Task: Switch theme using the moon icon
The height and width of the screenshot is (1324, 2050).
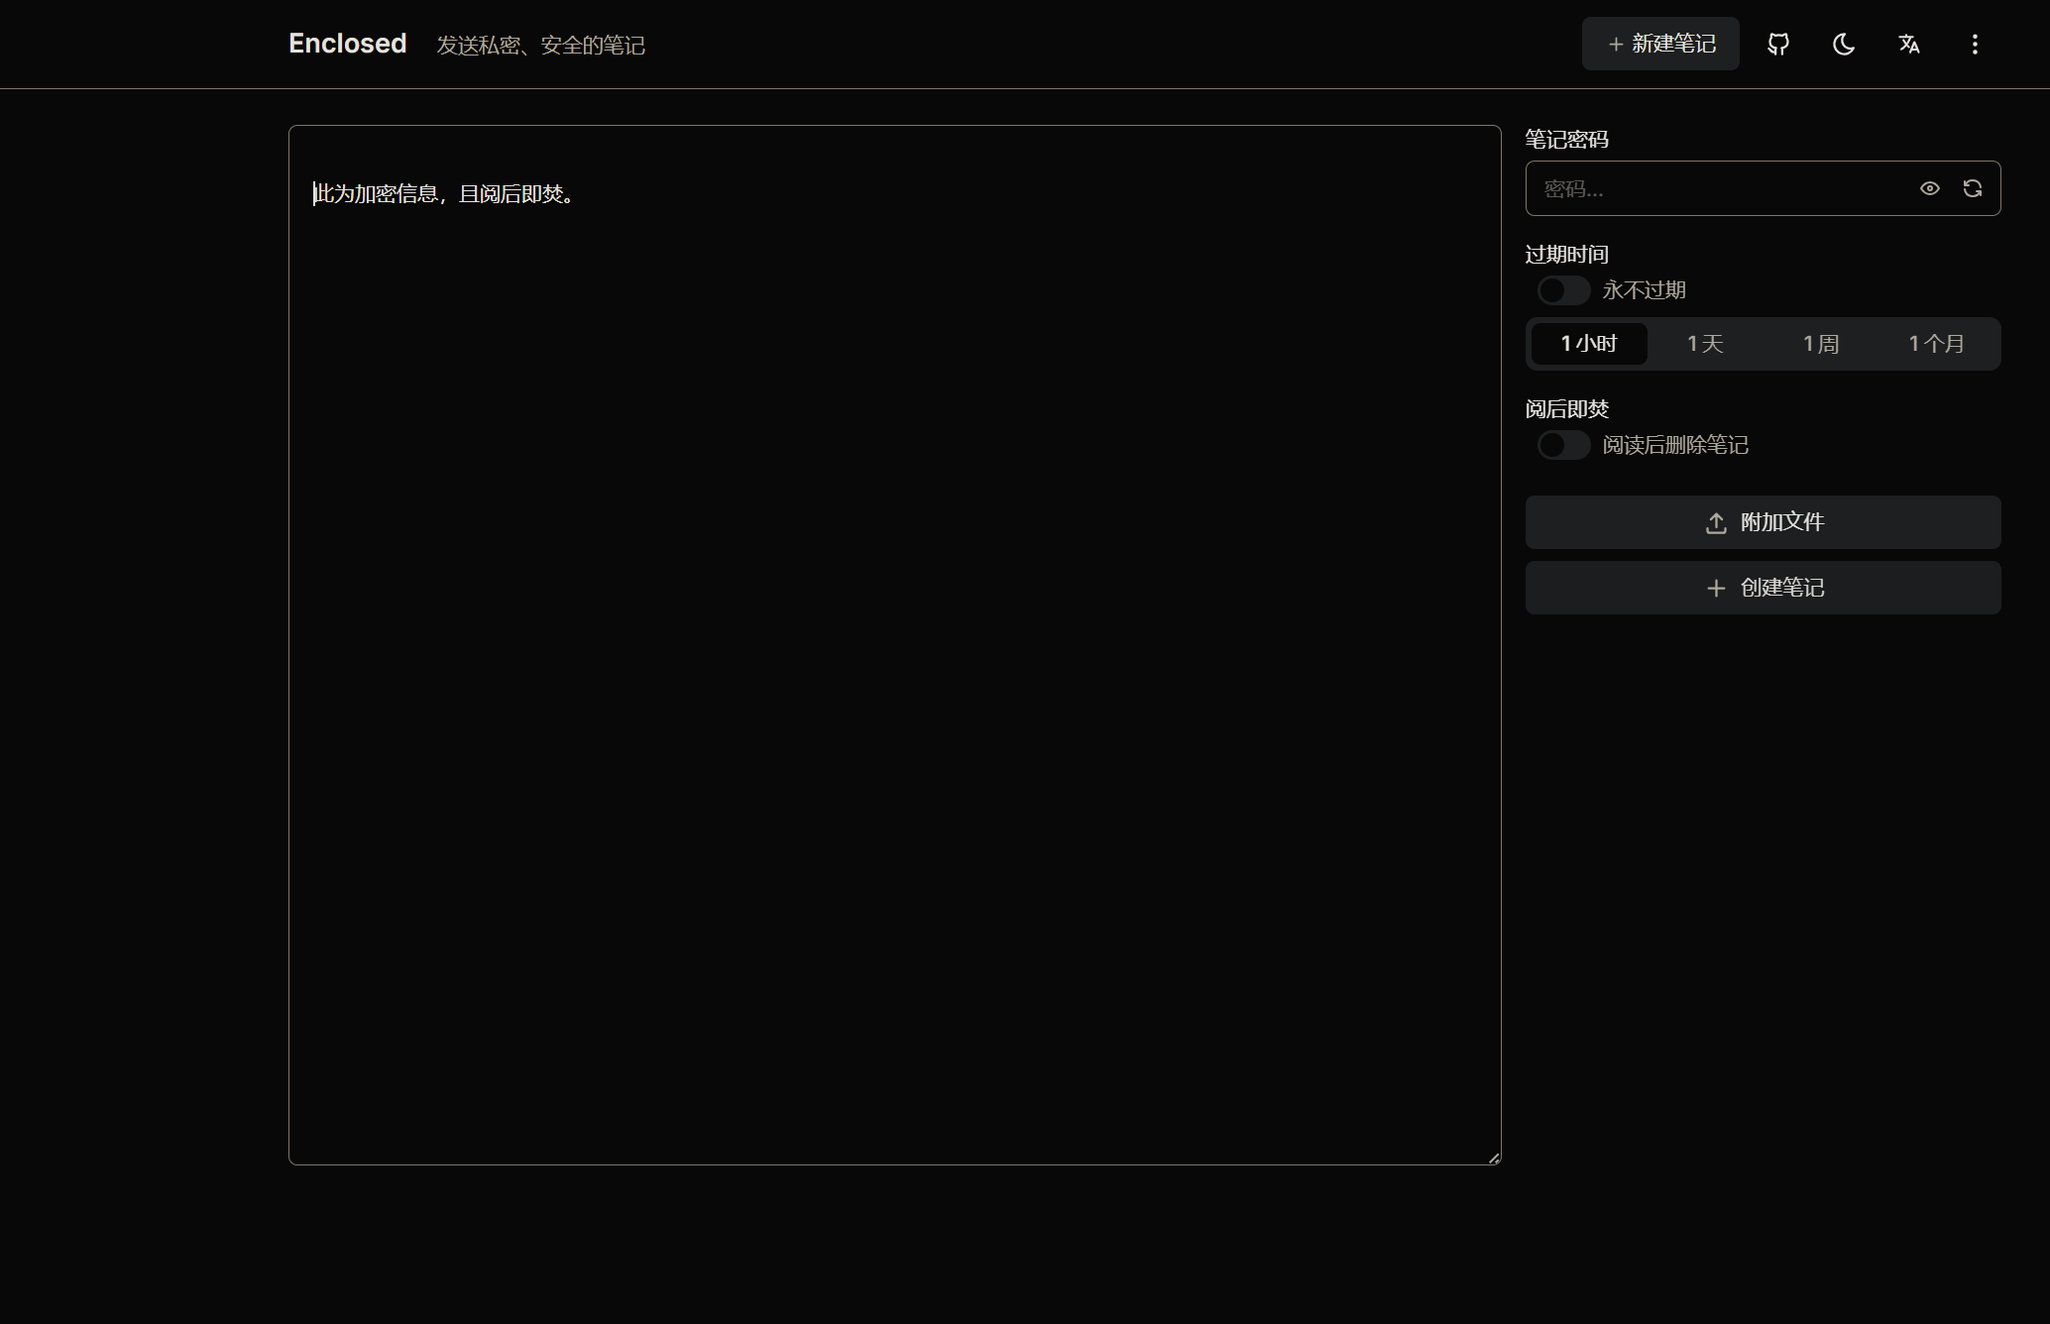Action: pos(1844,44)
